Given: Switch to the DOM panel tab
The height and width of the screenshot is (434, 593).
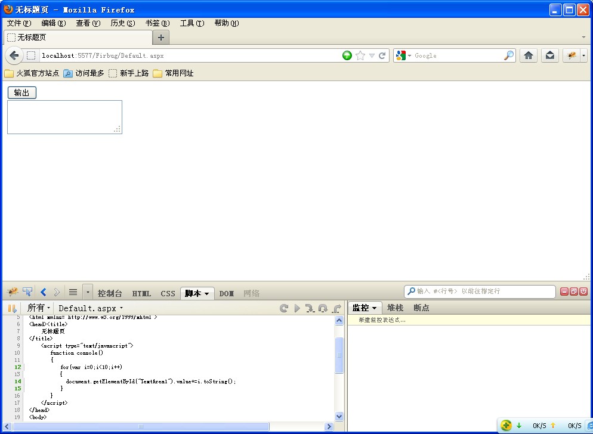Looking at the screenshot, I should [x=227, y=293].
